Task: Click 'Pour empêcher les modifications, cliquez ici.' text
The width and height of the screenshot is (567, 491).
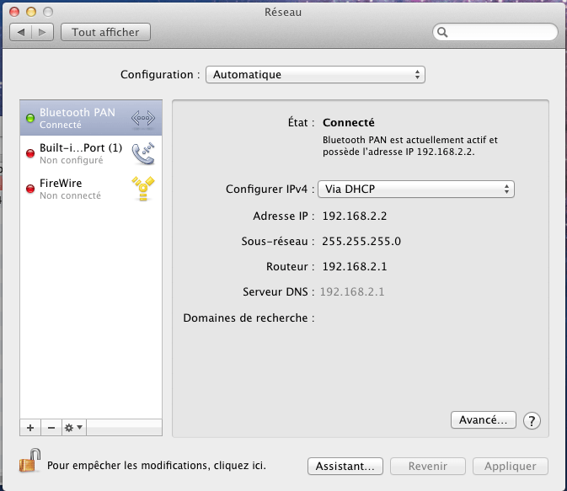Action: point(157,466)
